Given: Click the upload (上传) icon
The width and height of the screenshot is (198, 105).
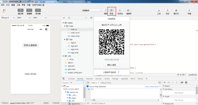Looking at the screenshot, I should pyautogui.click(x=159, y=10).
